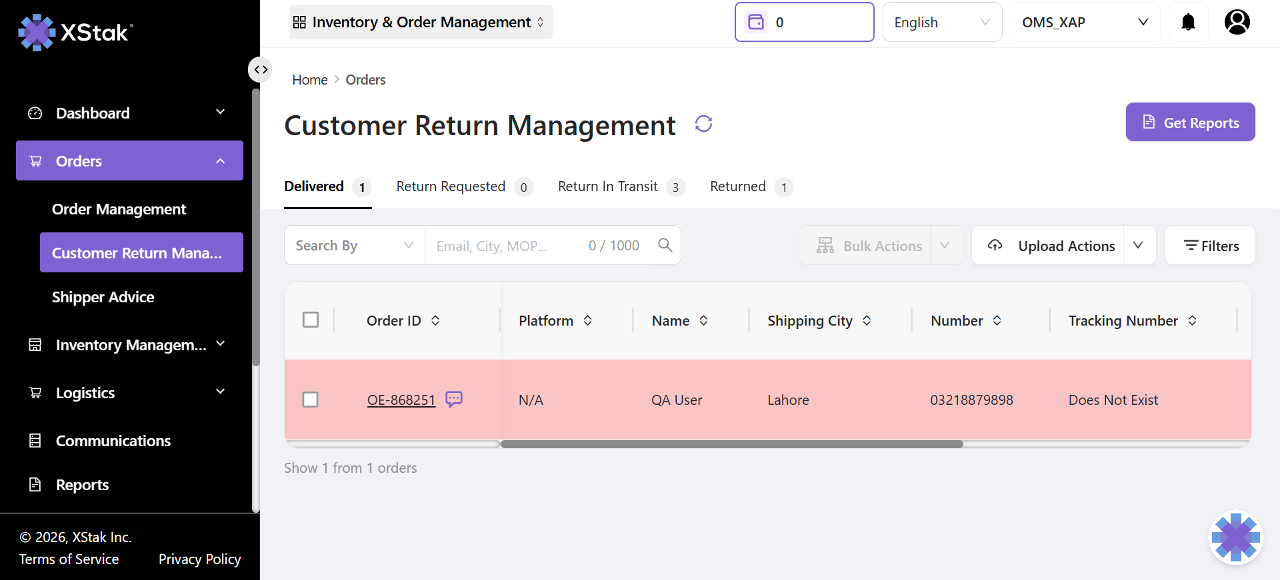The width and height of the screenshot is (1280, 580).
Task: Sort the Shipping City column
Action: (x=867, y=320)
